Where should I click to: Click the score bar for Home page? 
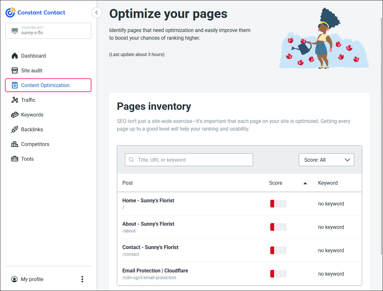(278, 204)
